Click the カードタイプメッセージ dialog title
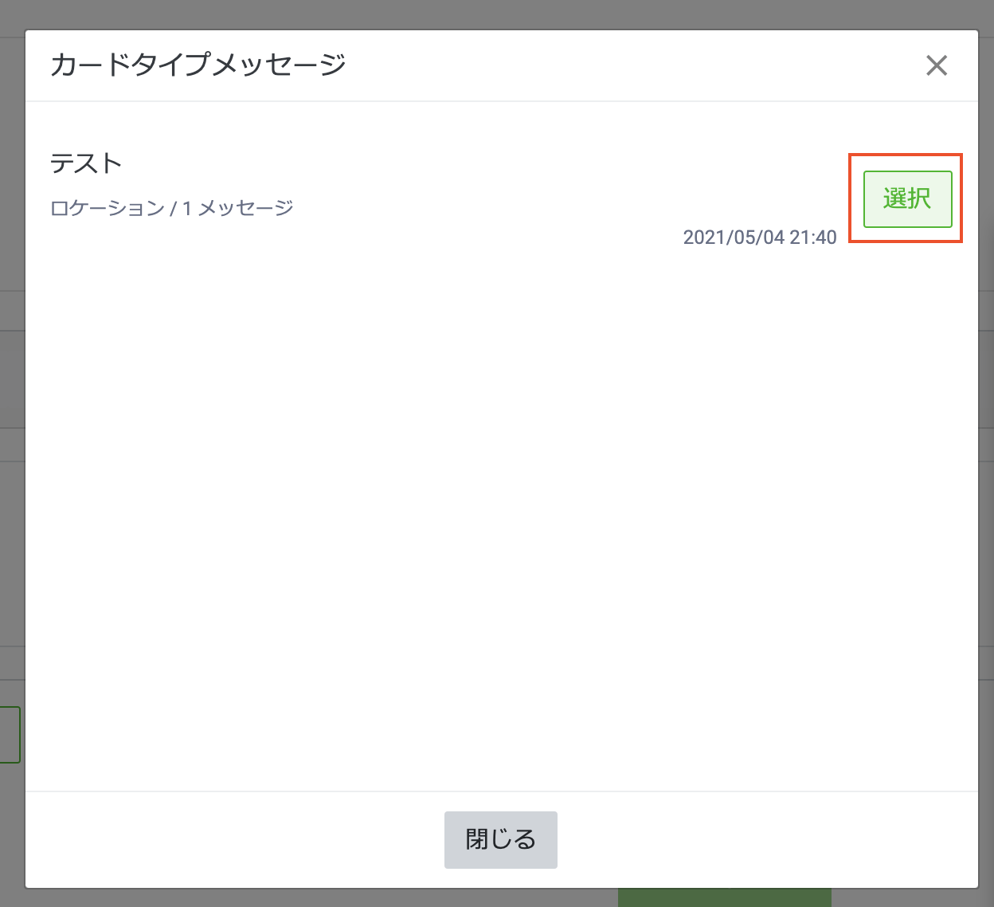Viewport: 994px width, 907px height. click(198, 65)
